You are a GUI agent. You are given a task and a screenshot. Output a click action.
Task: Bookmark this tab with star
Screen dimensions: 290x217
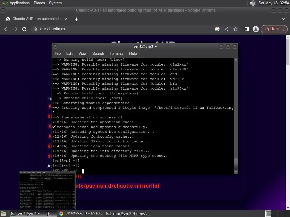(x=235, y=29)
